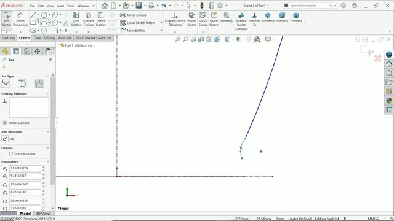
Task: Click Move Entities
Action: tap(133, 30)
